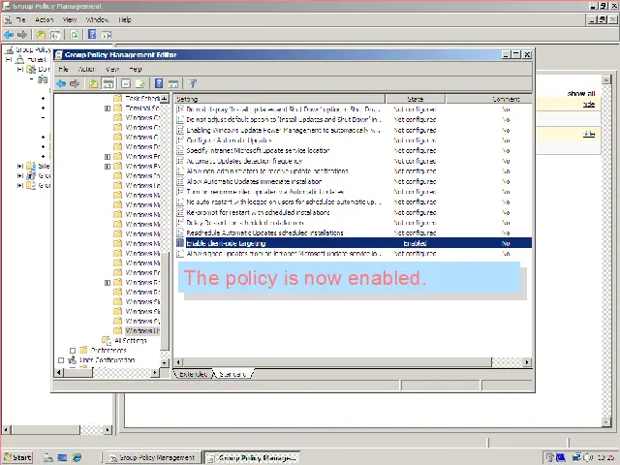This screenshot has height=465, width=620.
Task: Select 'Enable client-side targeting' setting row
Action: [x=354, y=243]
